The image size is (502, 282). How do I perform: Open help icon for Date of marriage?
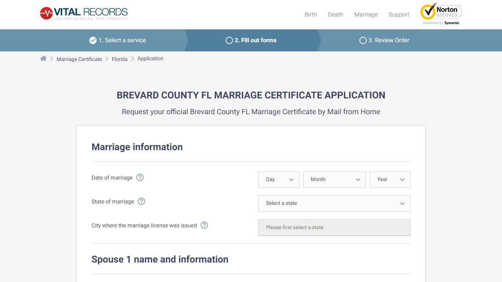coord(140,177)
